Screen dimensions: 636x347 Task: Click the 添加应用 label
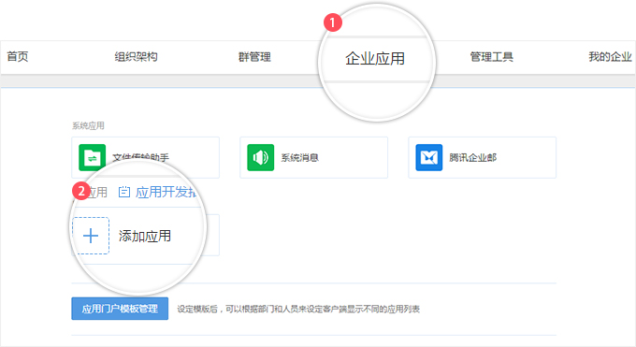click(145, 236)
